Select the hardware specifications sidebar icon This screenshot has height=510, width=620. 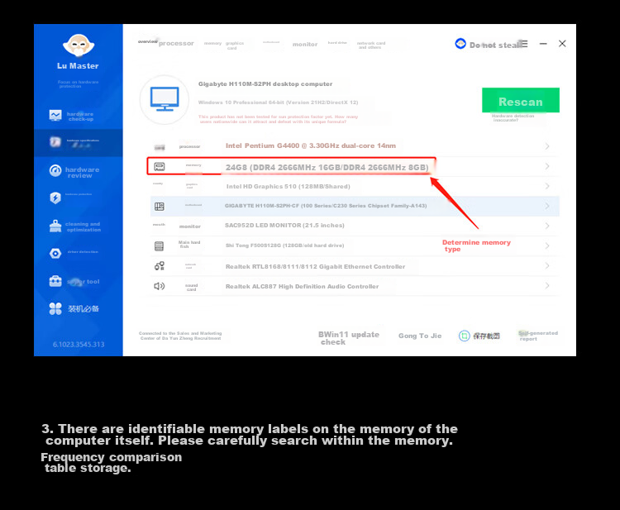[55, 141]
